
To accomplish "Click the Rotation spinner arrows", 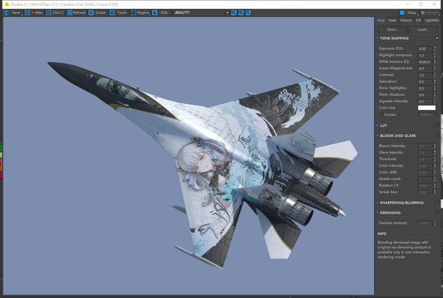I will tap(435, 185).
